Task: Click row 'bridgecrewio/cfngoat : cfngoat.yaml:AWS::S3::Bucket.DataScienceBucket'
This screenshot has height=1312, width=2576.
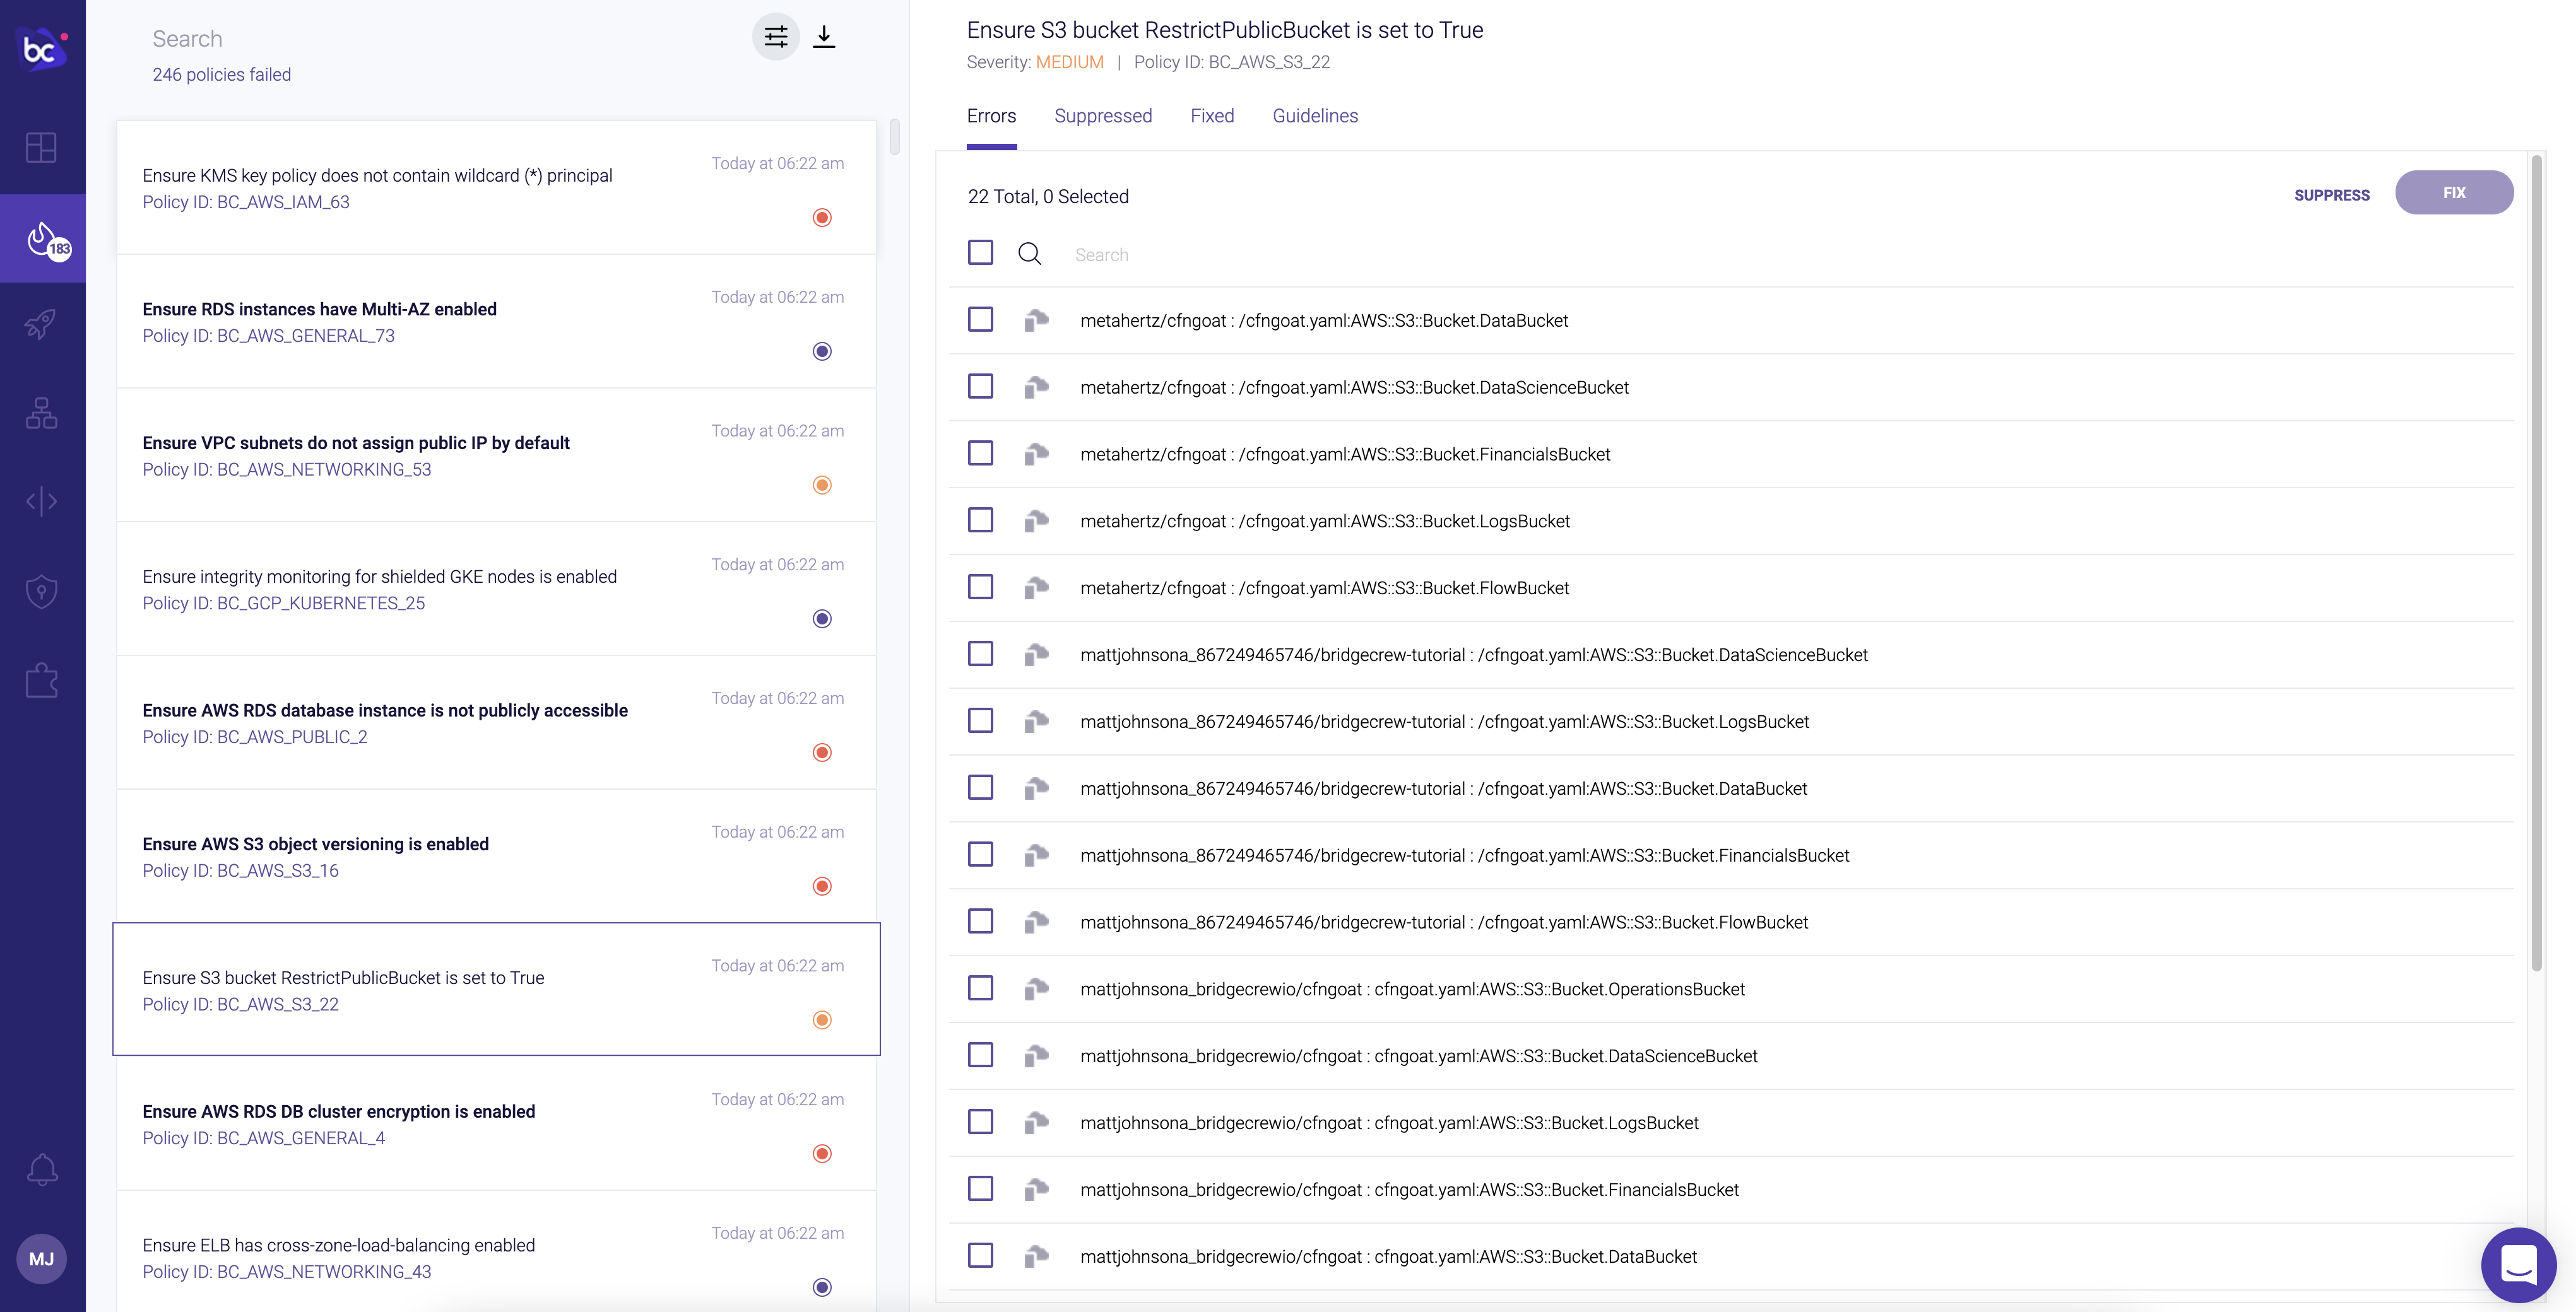Action: pos(1731,1056)
